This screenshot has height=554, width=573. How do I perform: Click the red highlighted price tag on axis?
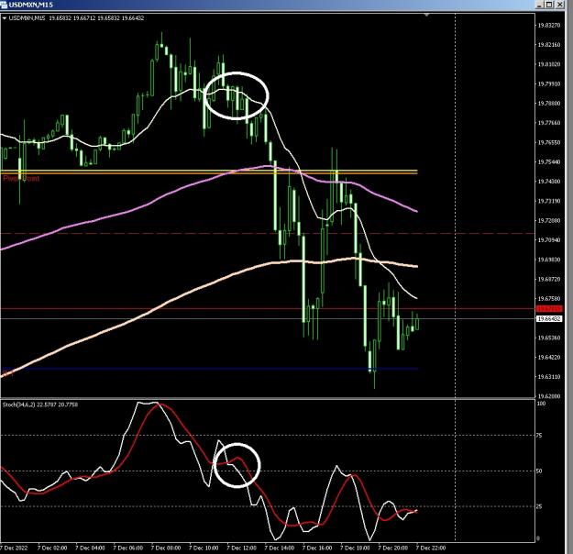(x=548, y=309)
